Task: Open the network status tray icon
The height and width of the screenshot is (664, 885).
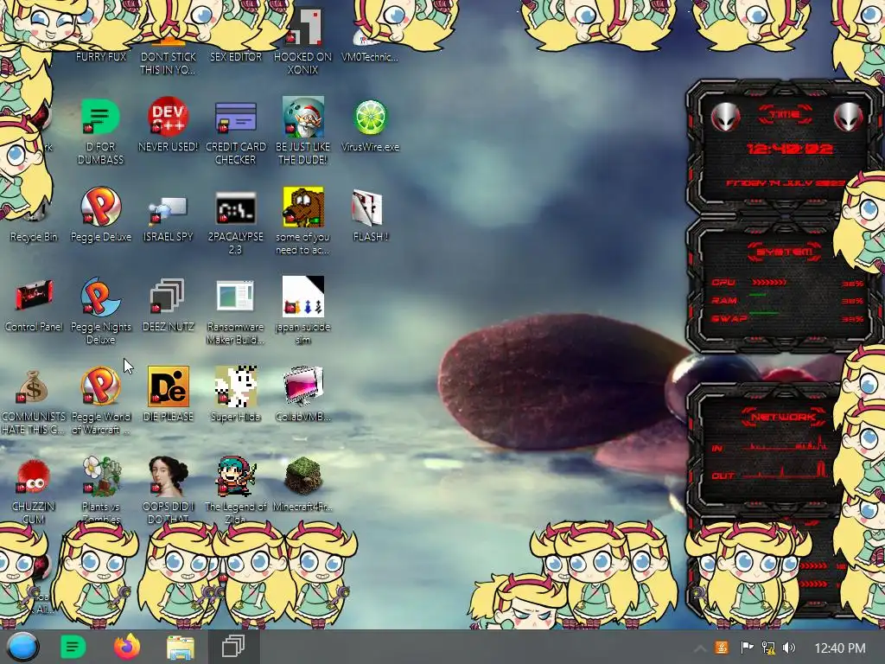Action: [767, 648]
